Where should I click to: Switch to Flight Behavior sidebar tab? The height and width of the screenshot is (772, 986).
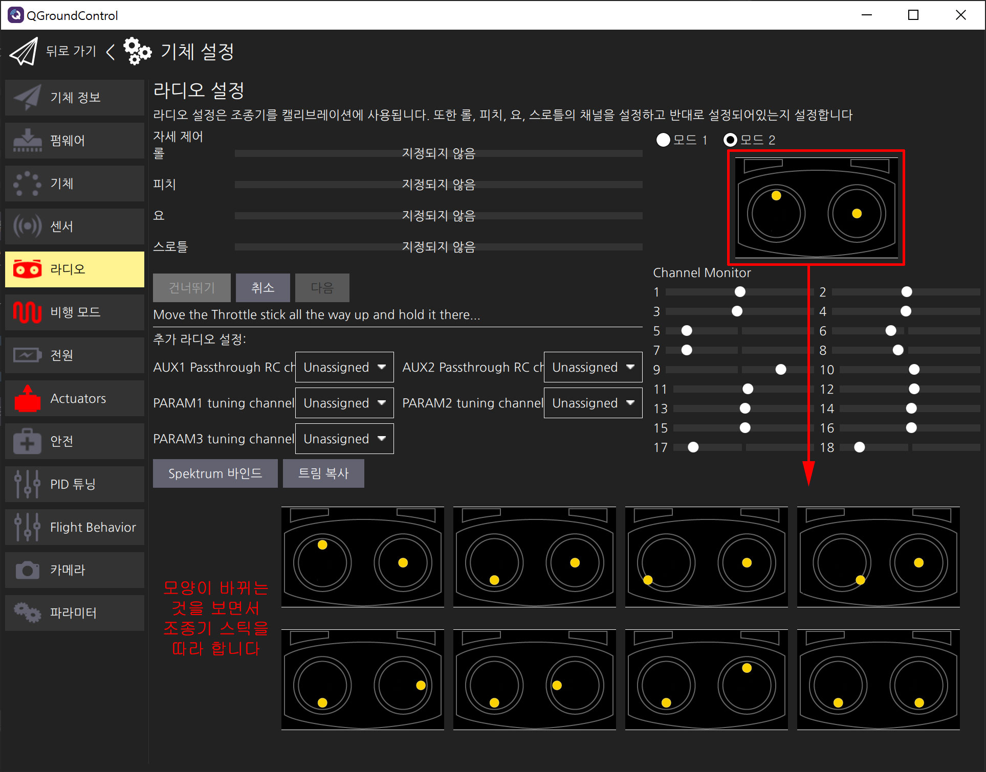coord(75,527)
